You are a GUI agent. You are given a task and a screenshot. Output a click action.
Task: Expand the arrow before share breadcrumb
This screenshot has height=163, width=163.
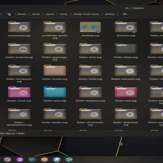[43, 14]
